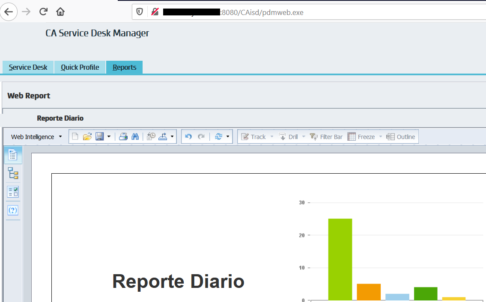
Task: Undo the last change
Action: (188, 136)
